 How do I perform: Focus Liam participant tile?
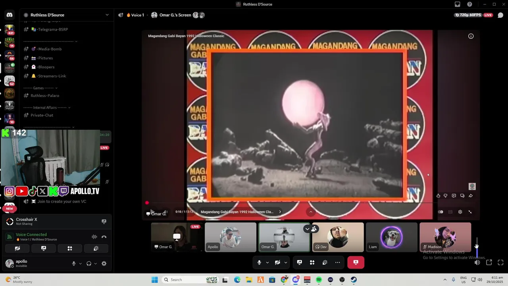pyautogui.click(x=392, y=237)
